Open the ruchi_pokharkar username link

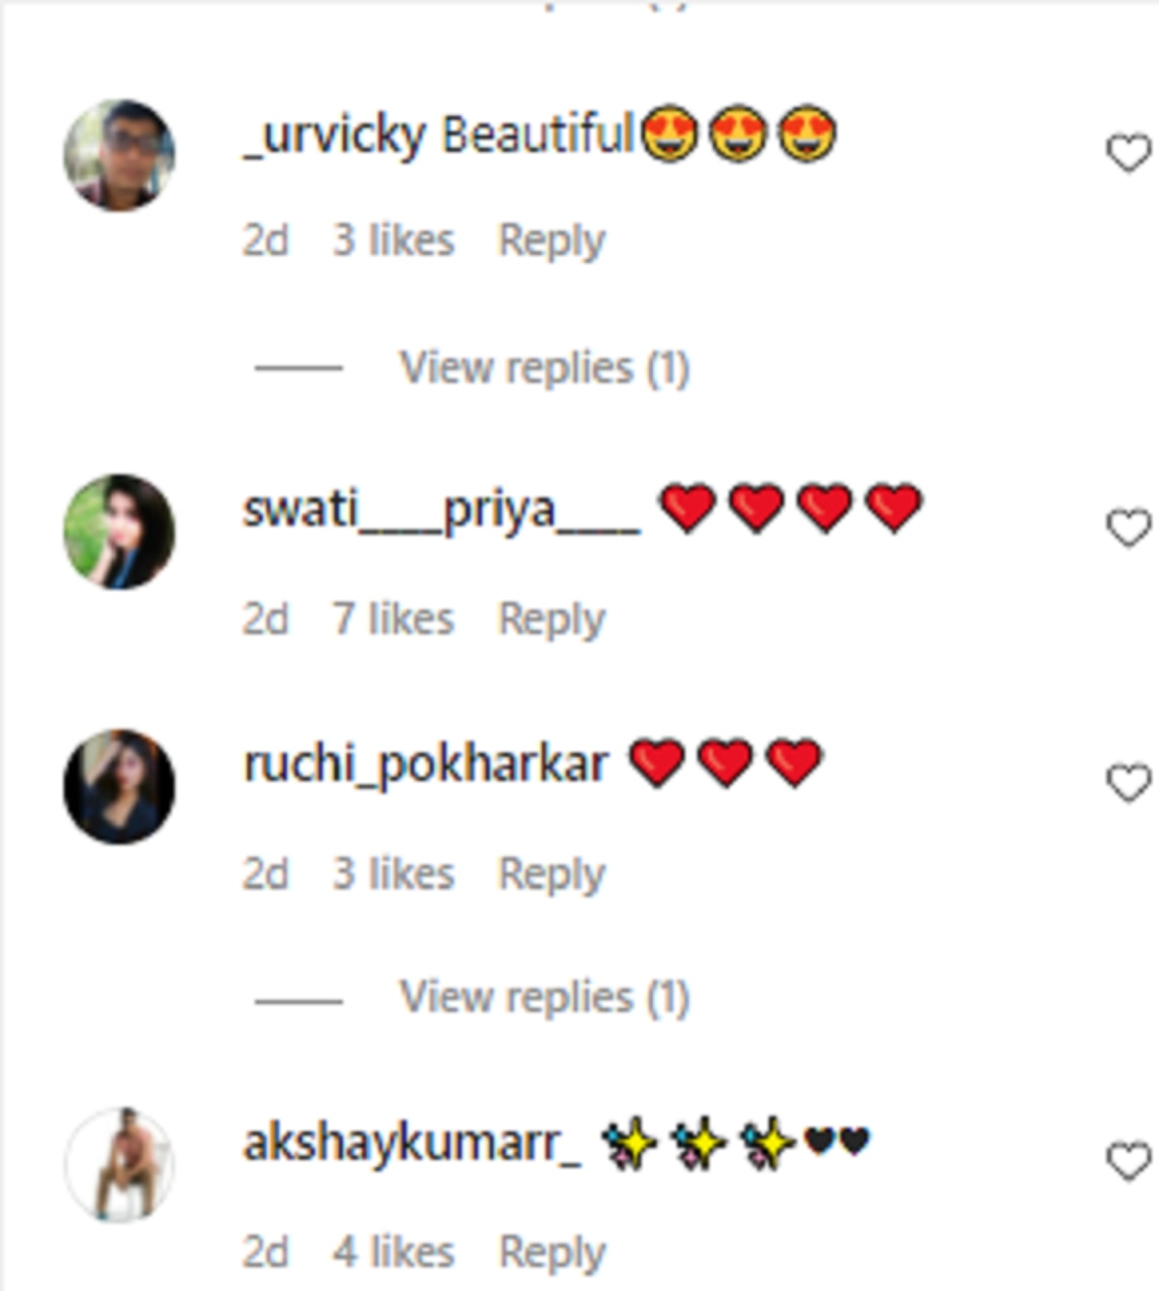(x=426, y=766)
